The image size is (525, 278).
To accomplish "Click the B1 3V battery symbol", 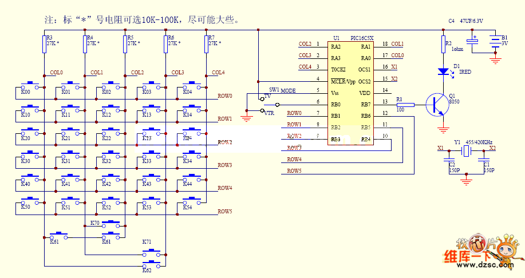I will coord(496,40).
